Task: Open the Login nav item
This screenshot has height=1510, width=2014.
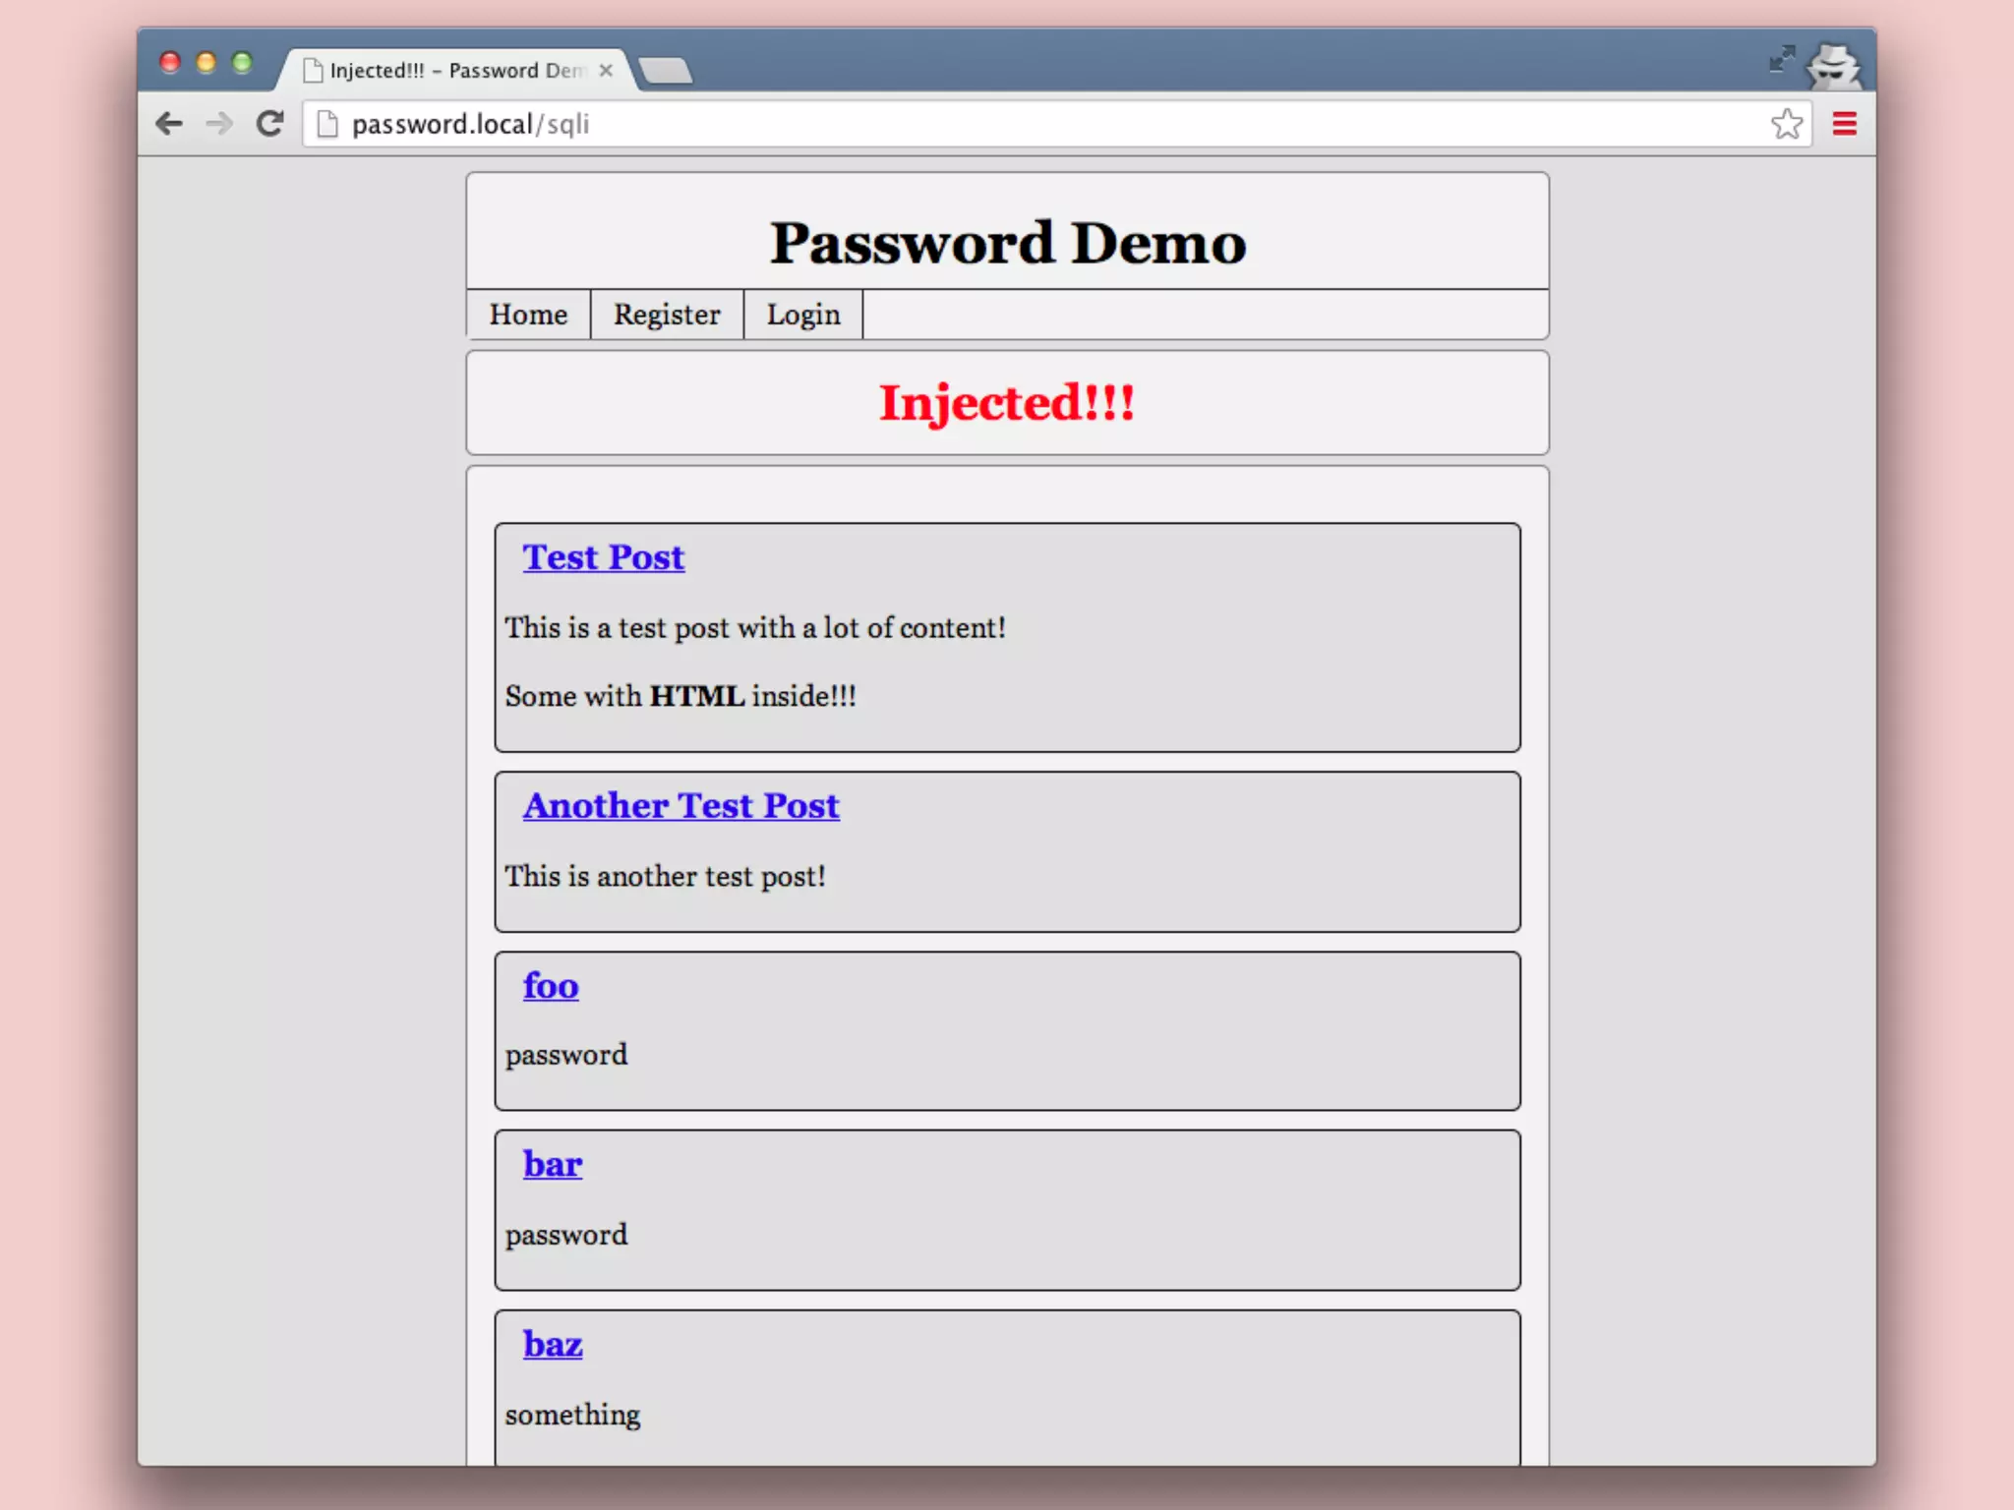Action: 803,315
